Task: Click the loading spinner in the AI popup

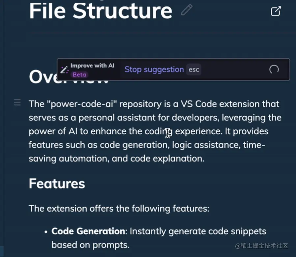Action: pyautogui.click(x=274, y=69)
